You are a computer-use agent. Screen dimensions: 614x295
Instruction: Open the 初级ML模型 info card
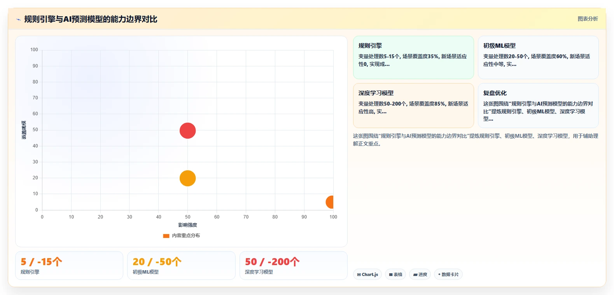538,57
